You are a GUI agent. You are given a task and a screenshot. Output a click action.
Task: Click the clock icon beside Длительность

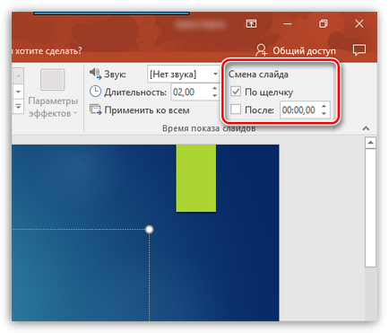pos(95,92)
